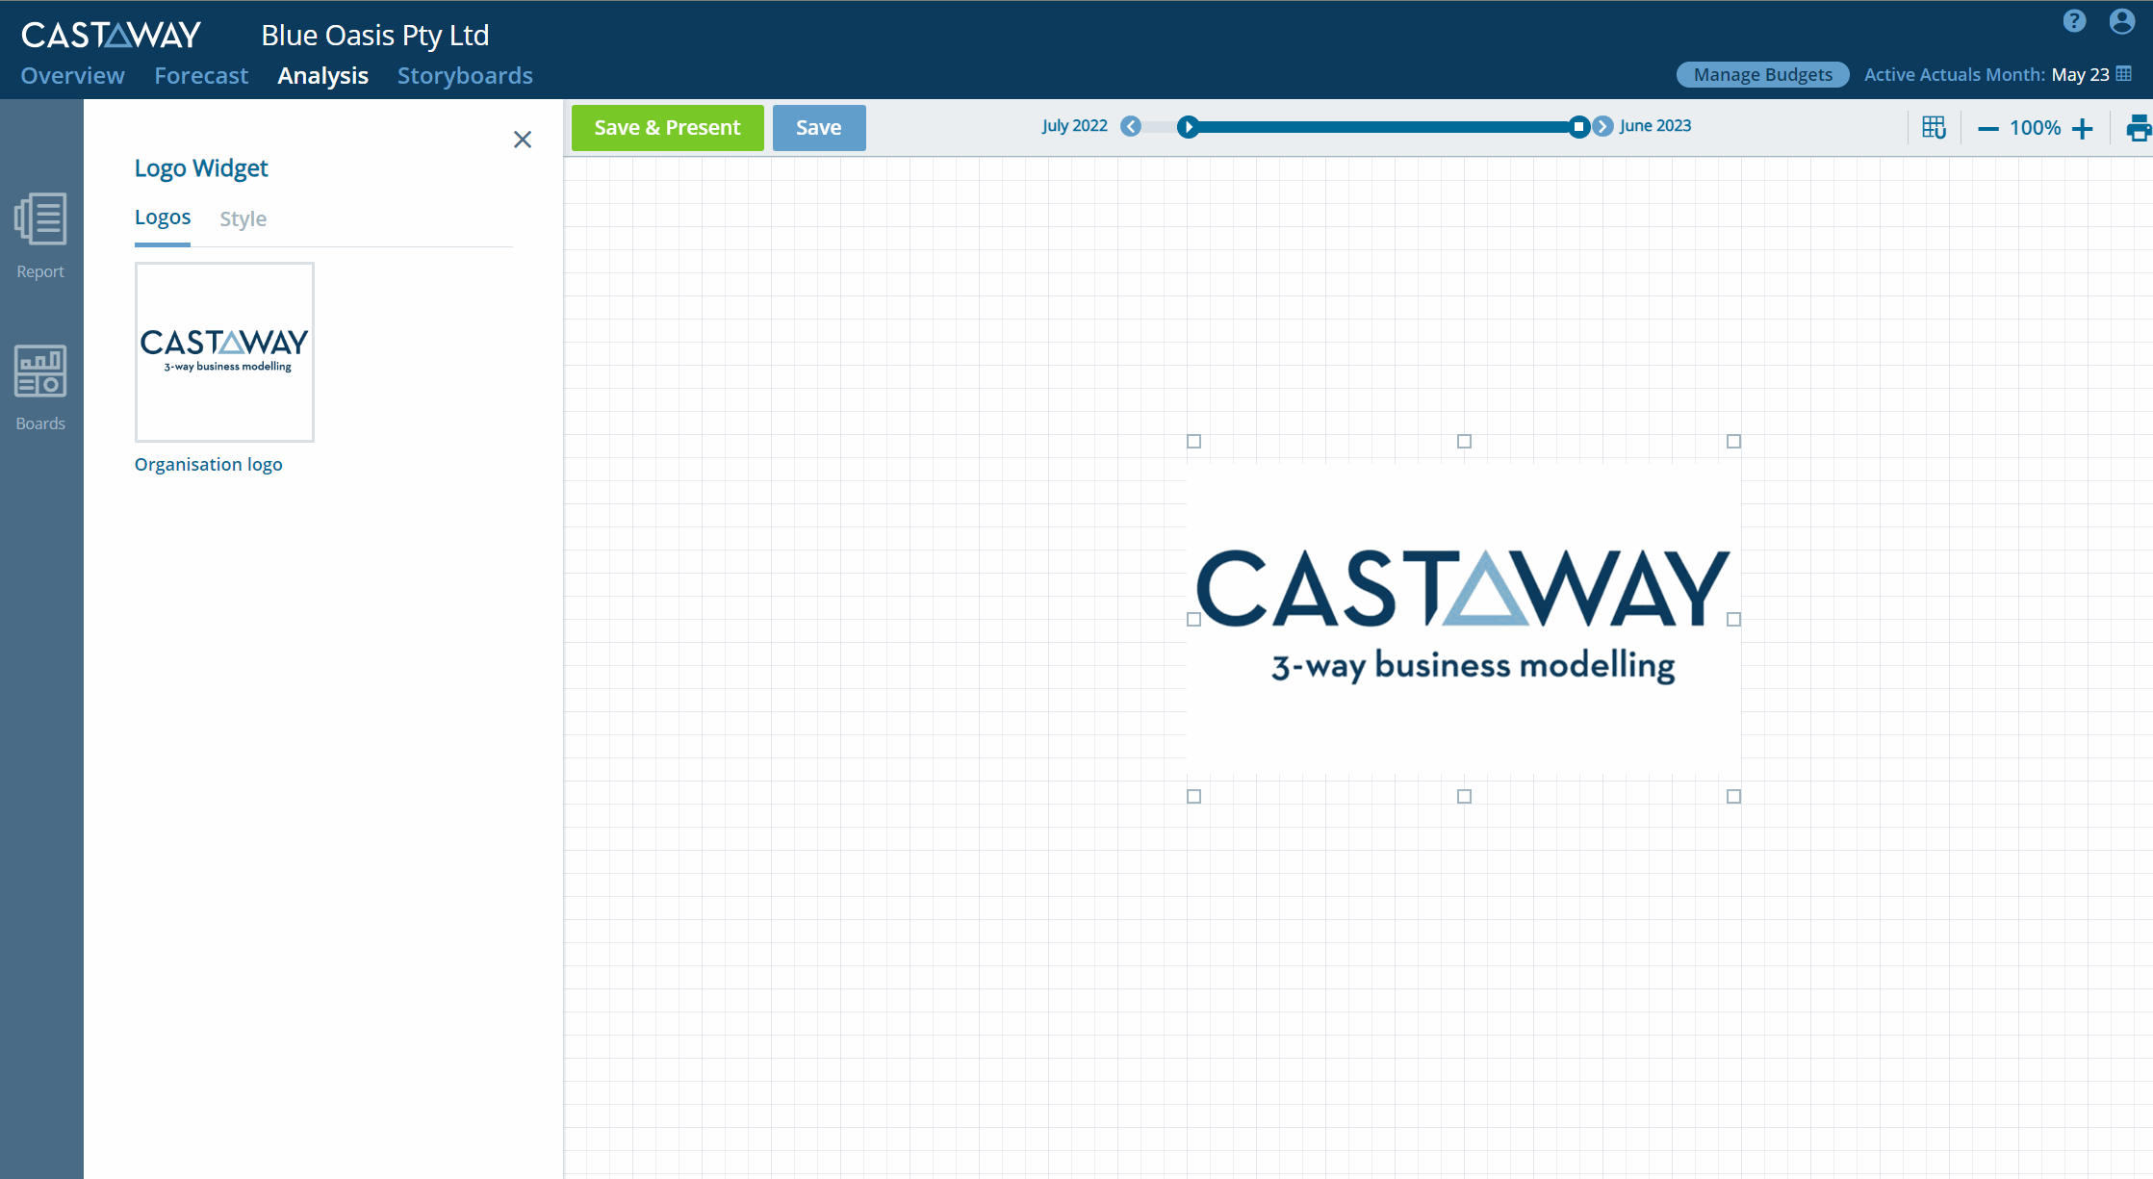Image resolution: width=2153 pixels, height=1179 pixels.
Task: Click the print icon in toolbar
Action: tap(2139, 128)
